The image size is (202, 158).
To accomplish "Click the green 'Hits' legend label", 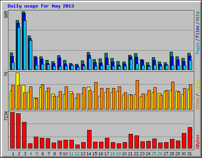I will tap(198, 16).
